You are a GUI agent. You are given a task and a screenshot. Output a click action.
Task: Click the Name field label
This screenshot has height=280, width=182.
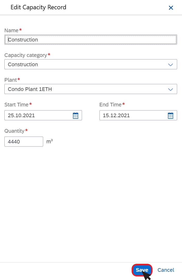(11, 30)
